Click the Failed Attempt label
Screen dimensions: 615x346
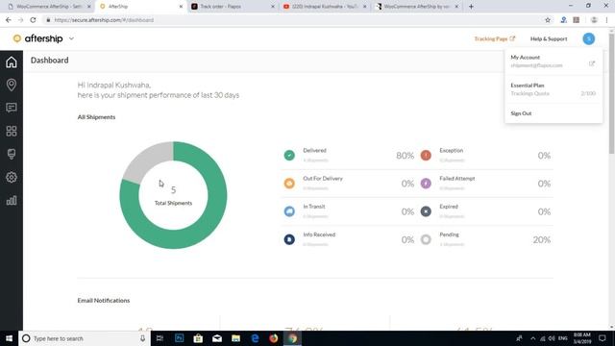pos(457,179)
